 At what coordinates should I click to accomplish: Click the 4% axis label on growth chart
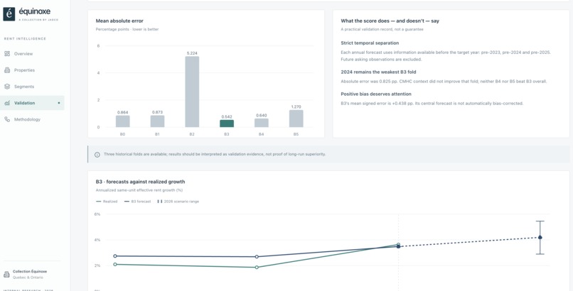point(97,240)
